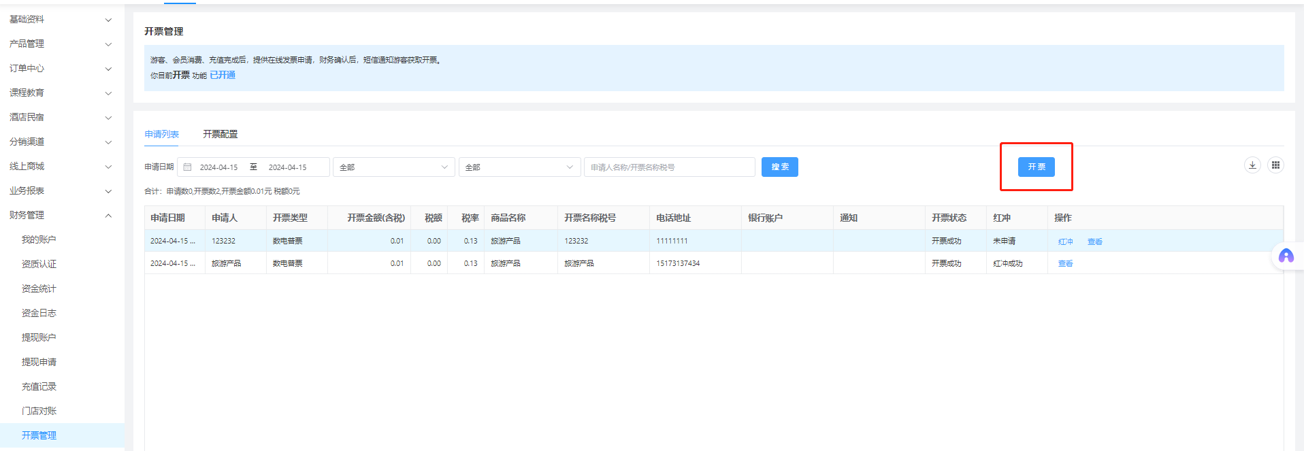Viewport: 1304px width, 451px height.
Task: Click the 搜索 button
Action: (779, 167)
